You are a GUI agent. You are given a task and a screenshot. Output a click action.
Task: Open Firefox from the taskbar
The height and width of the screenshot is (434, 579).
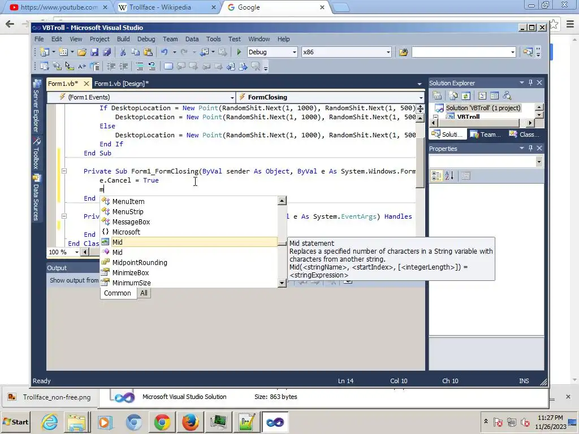tap(190, 422)
